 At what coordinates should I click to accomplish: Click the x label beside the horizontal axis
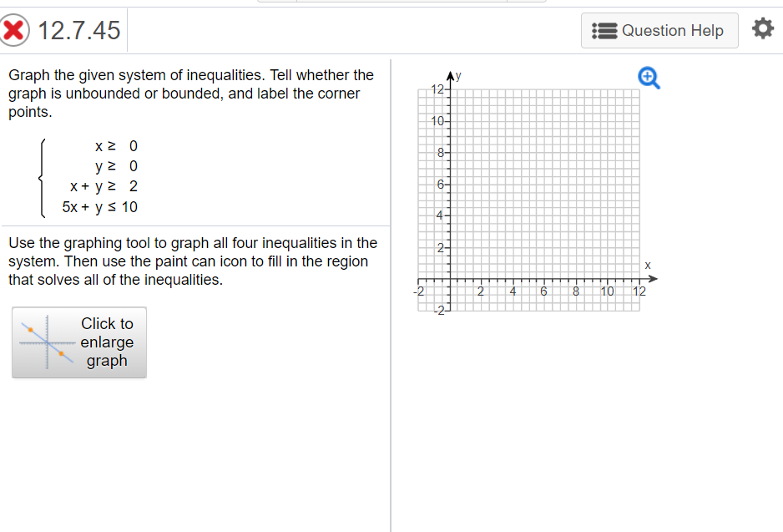click(649, 265)
